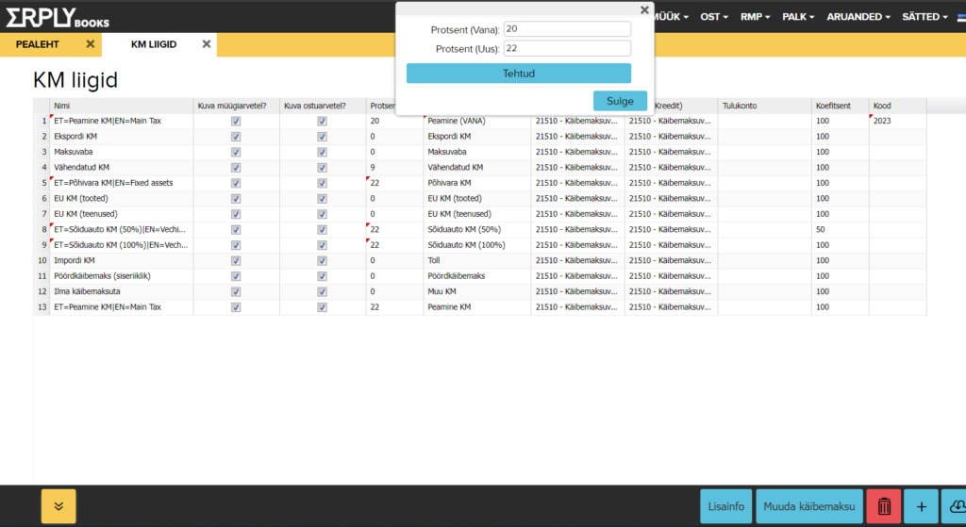Click the Protsent (Uus) input field
Viewport: 966px width, 527px height.
tap(567, 48)
